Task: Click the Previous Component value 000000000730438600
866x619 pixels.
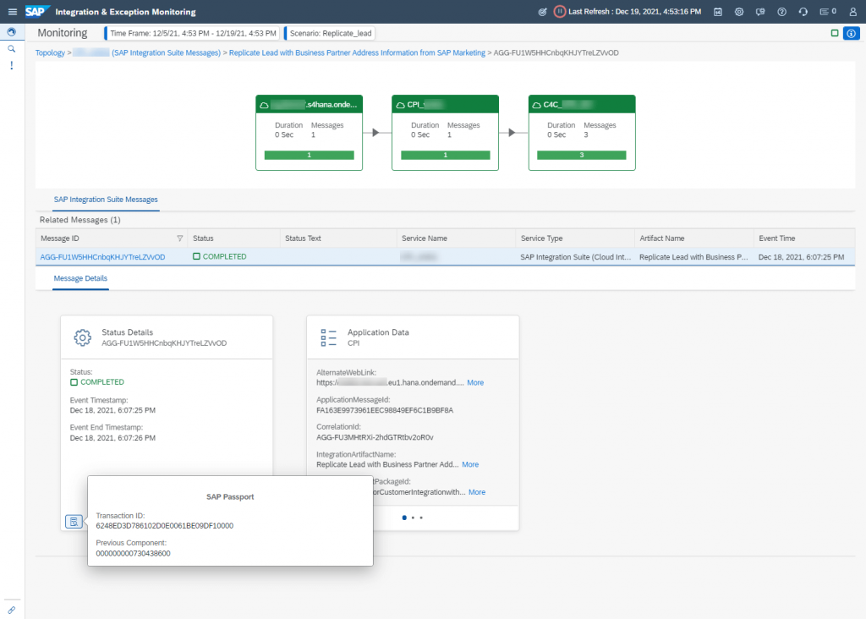Action: click(x=133, y=554)
